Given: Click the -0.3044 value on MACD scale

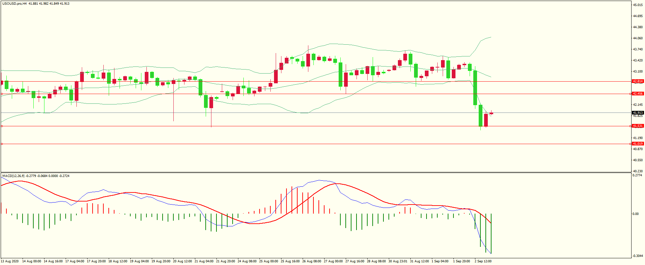Looking at the screenshot, I should (638, 256).
